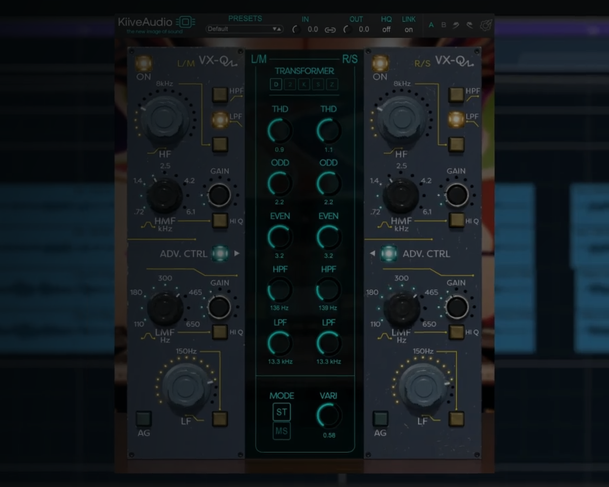Open the Default presets dropdown
The image size is (609, 487).
245,29
